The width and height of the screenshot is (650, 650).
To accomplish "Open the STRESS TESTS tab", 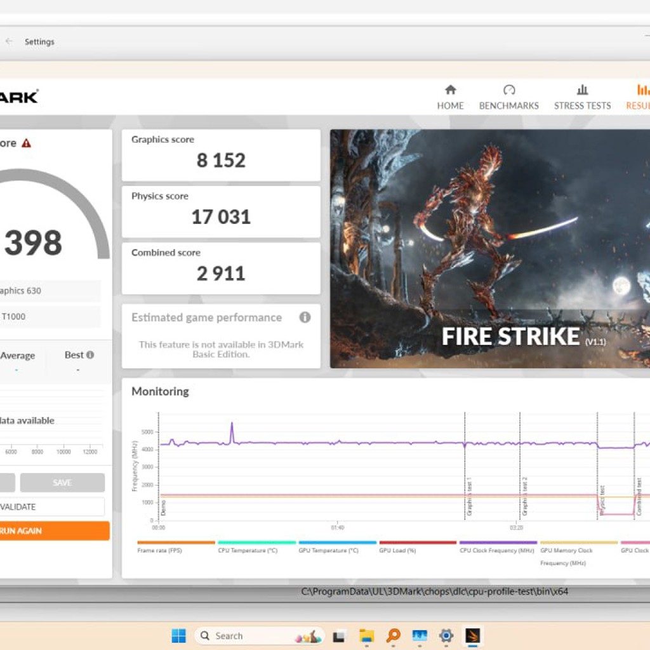I will click(582, 97).
